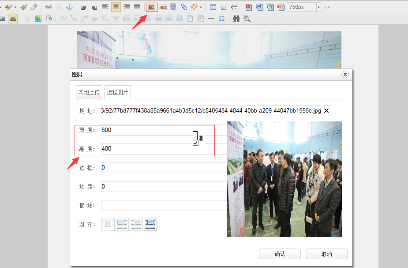Image resolution: width=408 pixels, height=268 pixels.
Task: Open find and replace binoculars icon
Action: coord(236,19)
